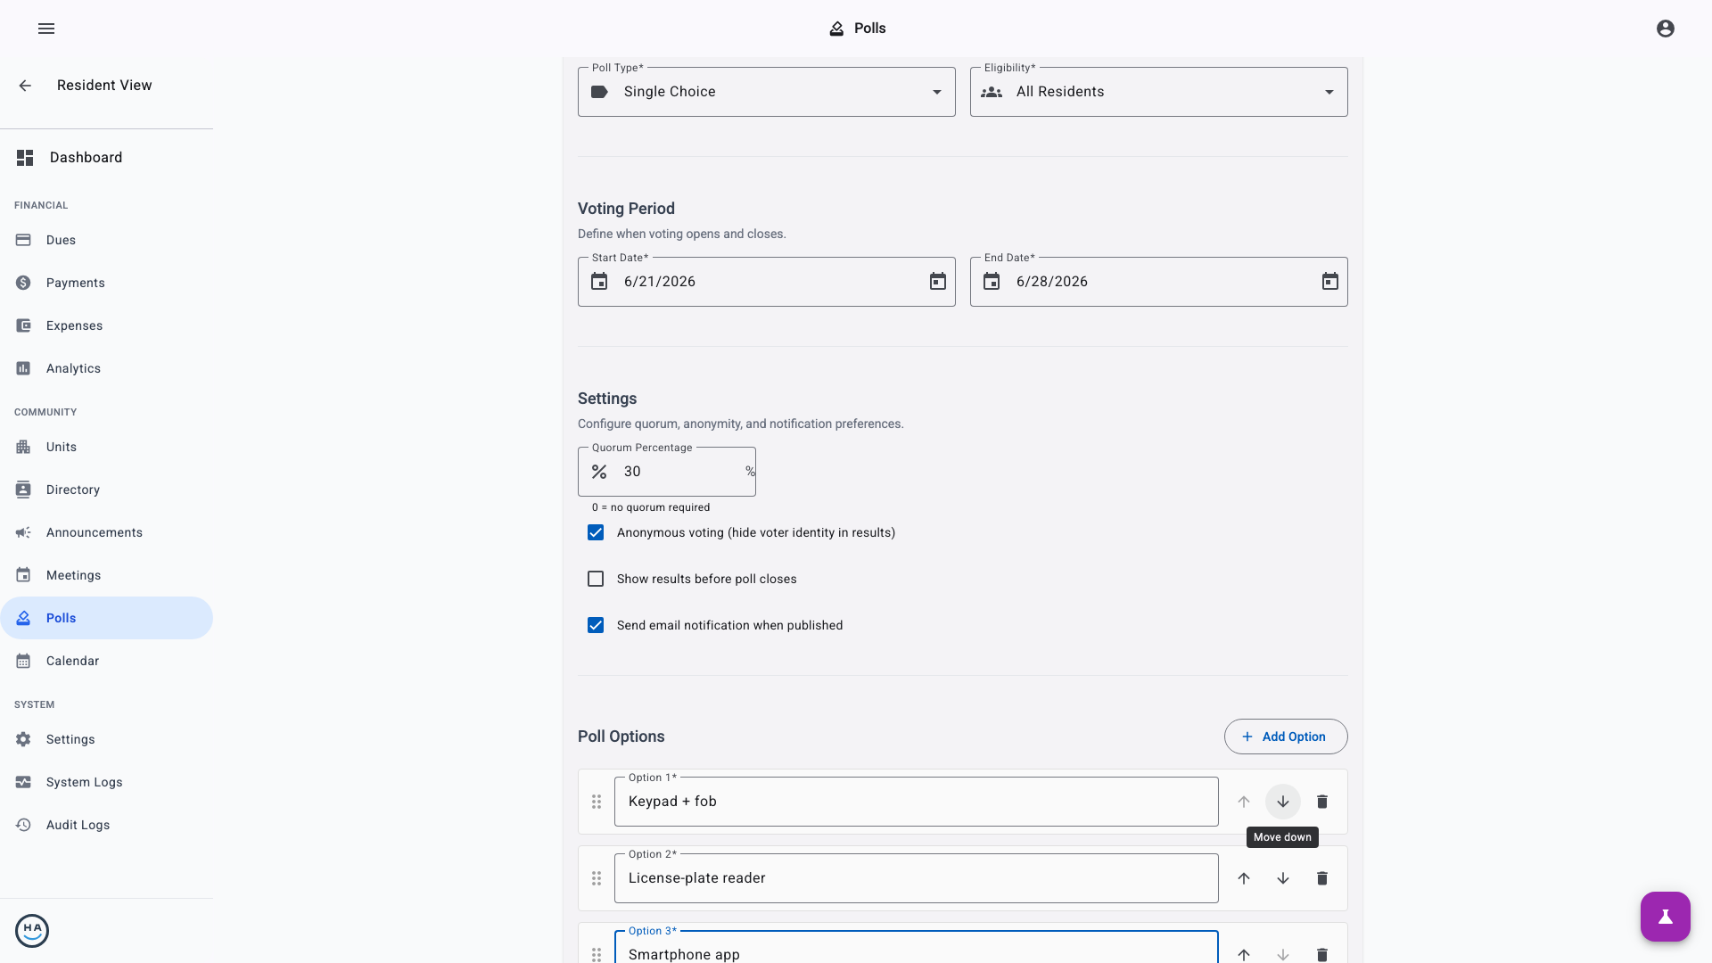
Task: Toggle Send email notification when published
Action: 596,625
